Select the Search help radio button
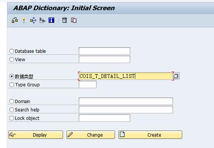The height and width of the screenshot is (148, 214). click(12, 110)
